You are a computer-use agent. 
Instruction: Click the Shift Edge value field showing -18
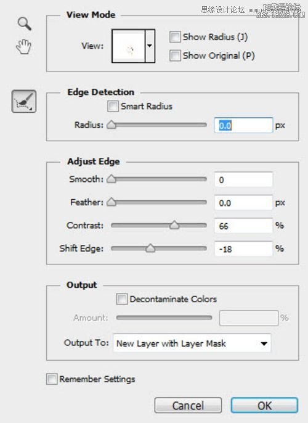(243, 248)
